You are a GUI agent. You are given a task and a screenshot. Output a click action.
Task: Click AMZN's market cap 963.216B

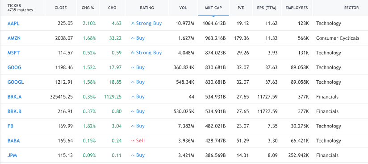[x=215, y=38]
